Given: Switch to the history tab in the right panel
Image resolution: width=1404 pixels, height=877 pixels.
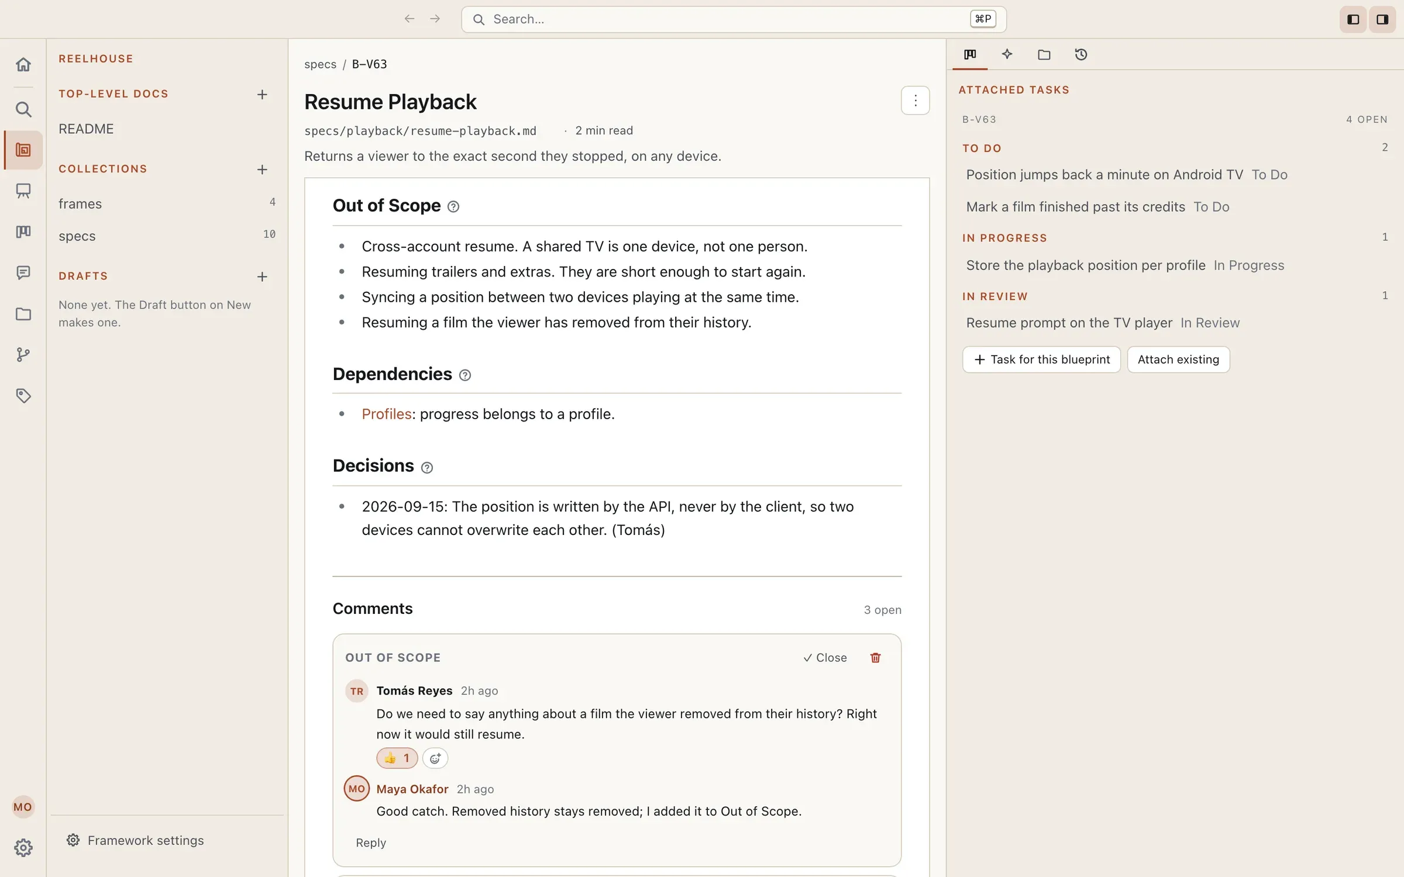Looking at the screenshot, I should pos(1081,54).
